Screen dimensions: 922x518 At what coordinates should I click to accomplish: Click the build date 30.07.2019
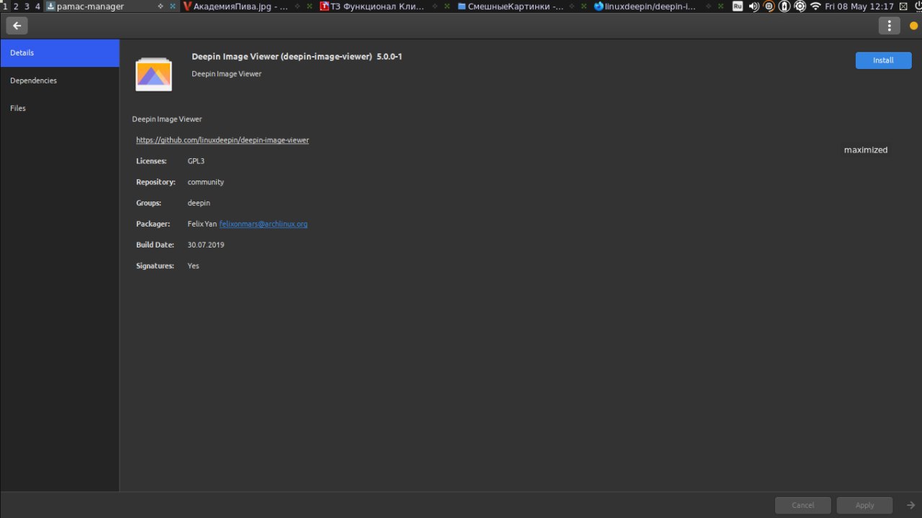click(x=206, y=245)
